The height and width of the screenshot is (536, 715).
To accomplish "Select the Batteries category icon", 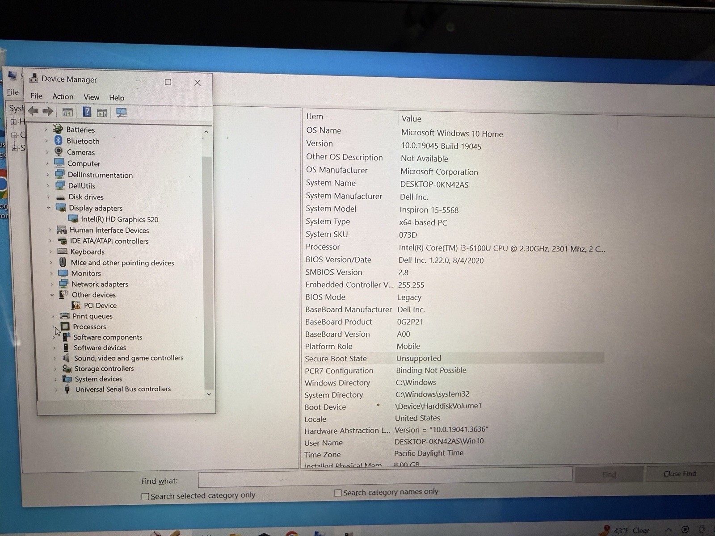I will point(58,129).
